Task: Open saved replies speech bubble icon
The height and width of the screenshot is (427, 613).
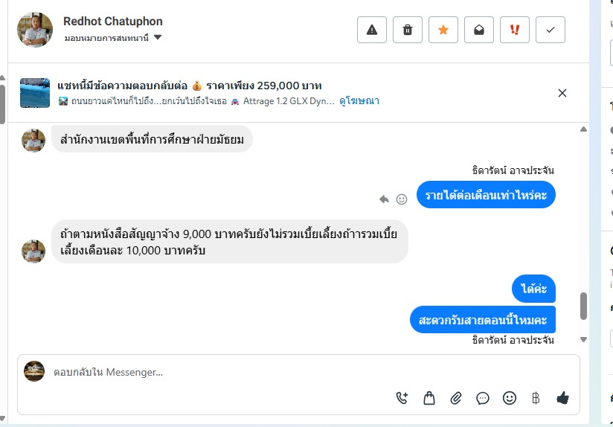Action: pos(483,398)
